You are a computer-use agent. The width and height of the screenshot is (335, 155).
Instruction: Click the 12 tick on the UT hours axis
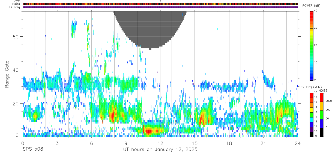tap(160, 143)
